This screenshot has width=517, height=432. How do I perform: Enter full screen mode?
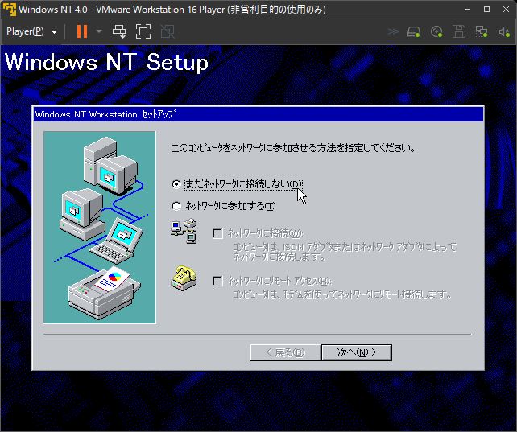pos(143,31)
